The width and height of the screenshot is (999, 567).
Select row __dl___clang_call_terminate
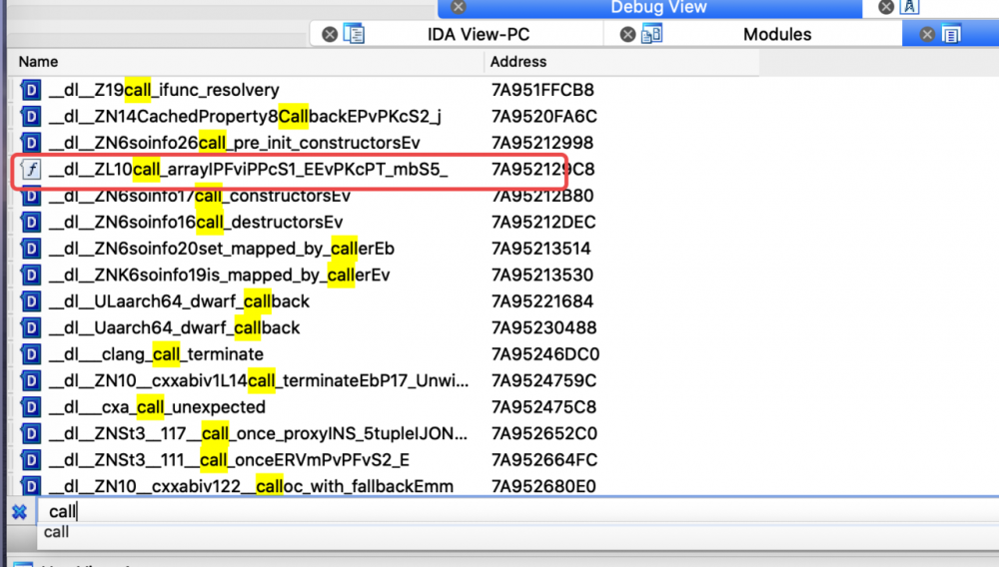click(156, 353)
